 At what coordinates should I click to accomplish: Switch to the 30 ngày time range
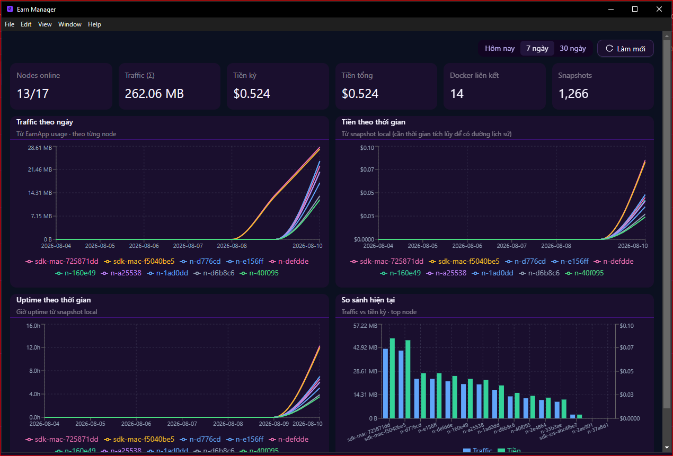click(573, 48)
